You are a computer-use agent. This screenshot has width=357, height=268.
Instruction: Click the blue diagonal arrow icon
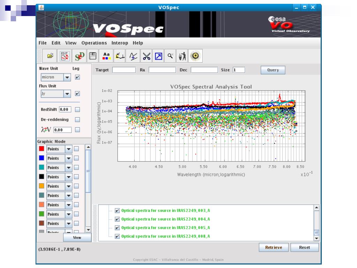pos(159,56)
